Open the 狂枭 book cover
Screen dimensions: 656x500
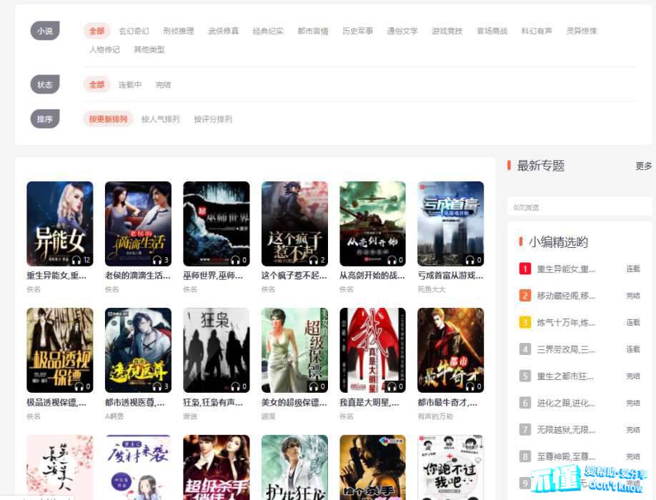click(217, 350)
